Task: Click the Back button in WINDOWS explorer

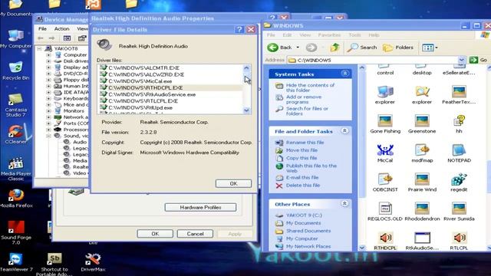Action: click(x=279, y=48)
